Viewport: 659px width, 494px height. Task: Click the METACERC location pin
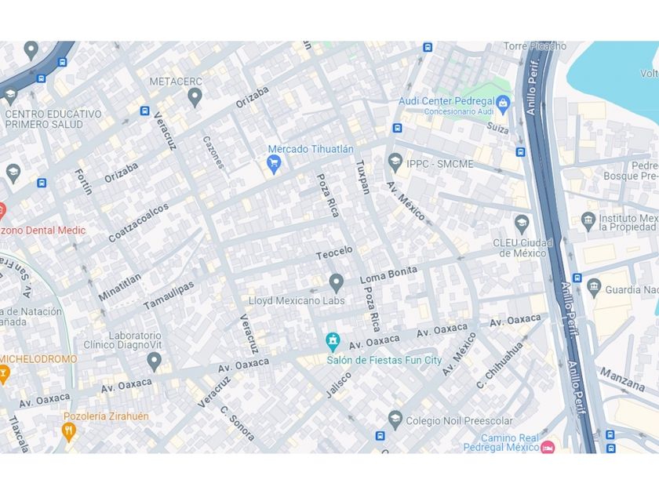195,97
